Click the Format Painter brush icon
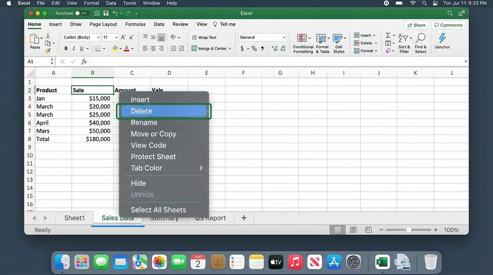The width and height of the screenshot is (493, 275). (48, 51)
